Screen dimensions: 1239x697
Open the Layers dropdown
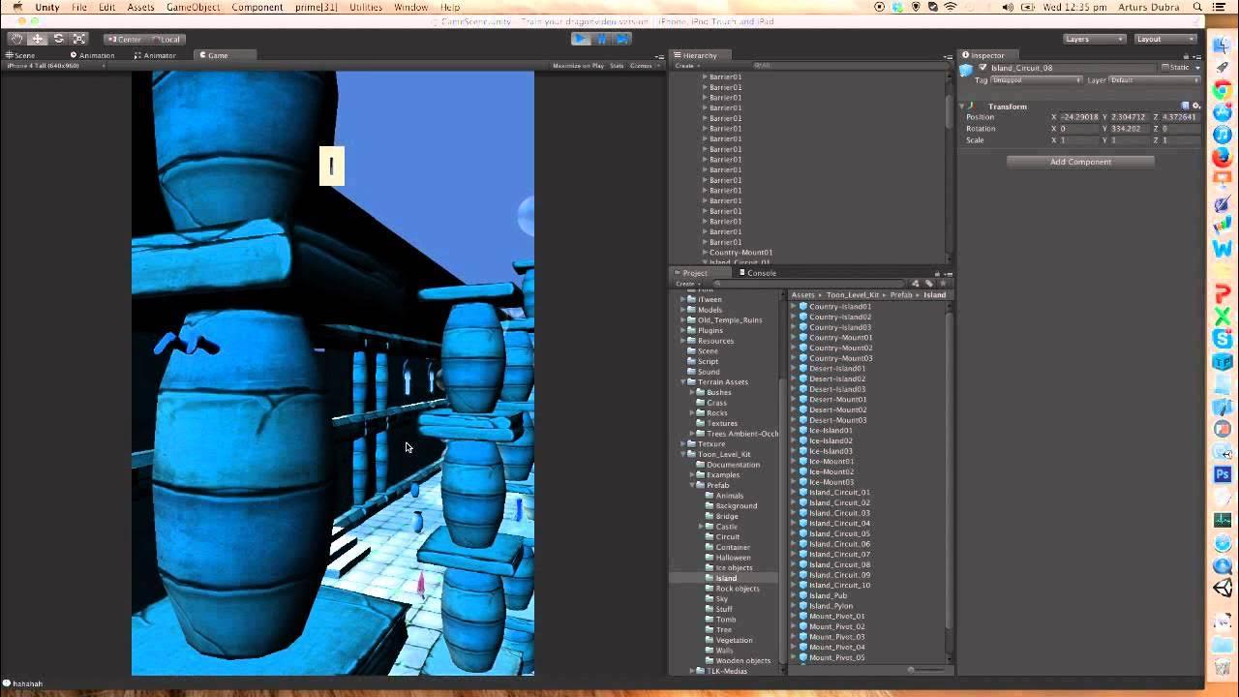point(1094,39)
